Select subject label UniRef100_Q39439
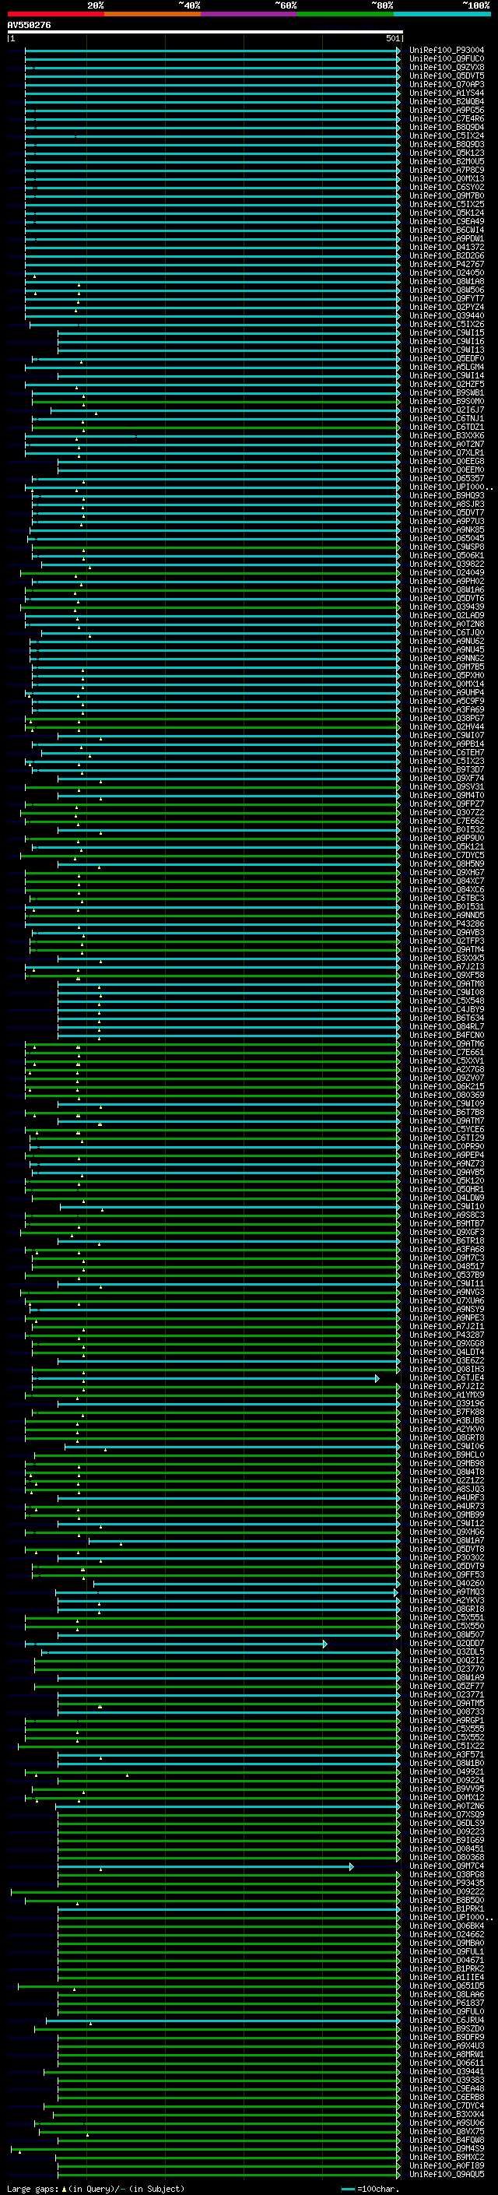 [447, 607]
